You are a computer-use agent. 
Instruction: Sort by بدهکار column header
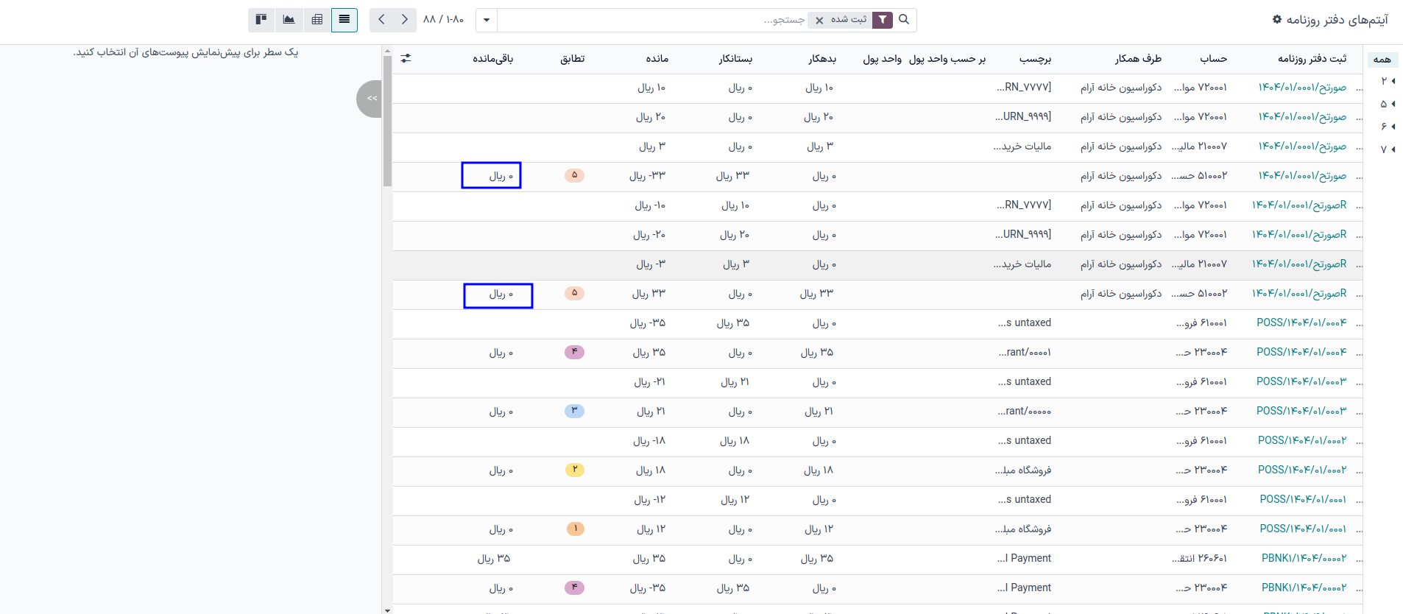pyautogui.click(x=822, y=59)
